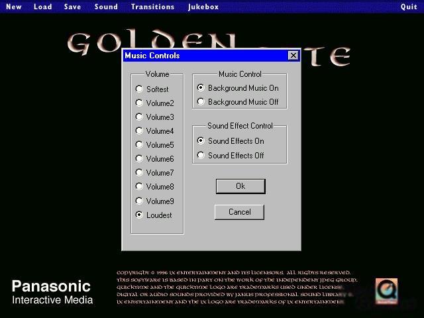Viewport: 424px width, 318px height.
Task: Turn Background Music On
Action: pos(201,87)
